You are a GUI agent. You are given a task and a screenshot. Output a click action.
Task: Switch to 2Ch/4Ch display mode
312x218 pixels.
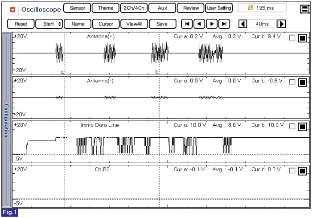[x=133, y=8]
